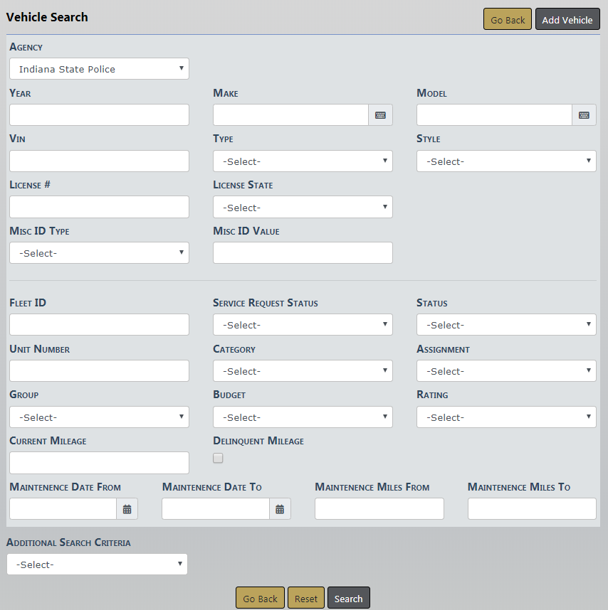
Task: Open calendar for Maintenence Date To
Action: coord(280,509)
